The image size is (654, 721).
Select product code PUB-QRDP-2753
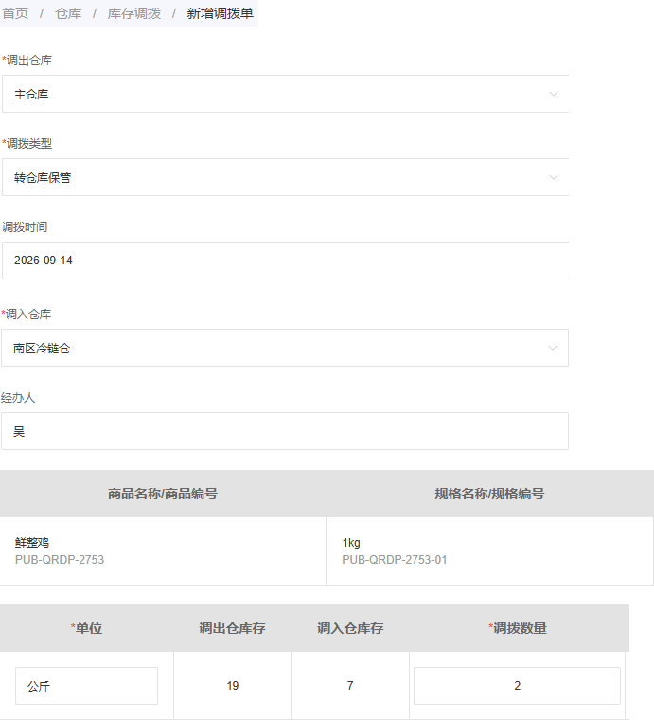point(60,560)
